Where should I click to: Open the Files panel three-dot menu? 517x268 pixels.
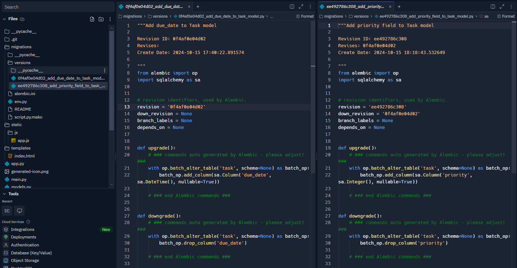pyautogui.click(x=110, y=19)
